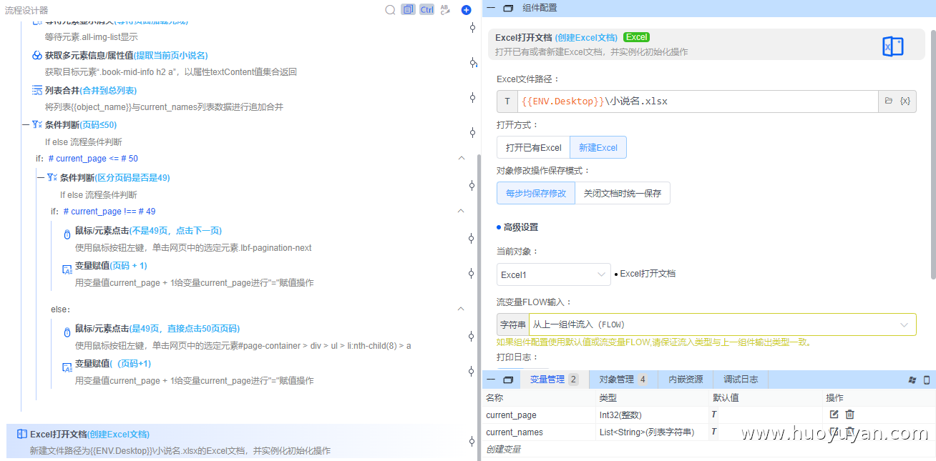Minimize the 组件配置 panel
The image size is (936, 461).
(492, 8)
